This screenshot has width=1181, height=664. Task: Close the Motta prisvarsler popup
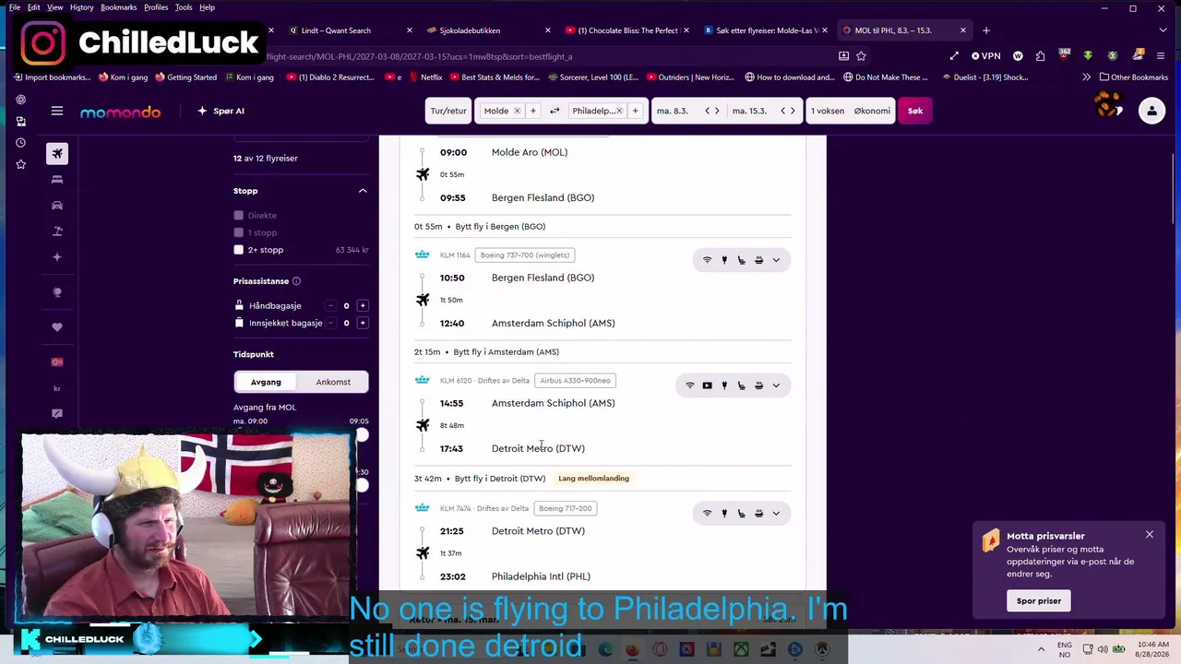pos(1150,535)
